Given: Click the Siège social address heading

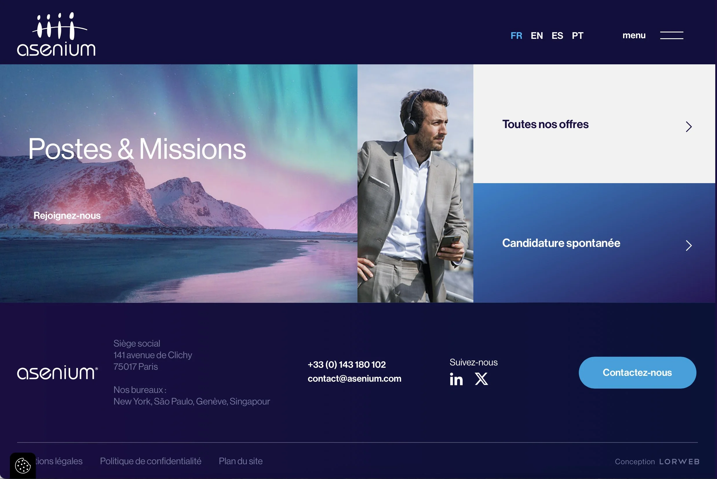Looking at the screenshot, I should tap(136, 343).
